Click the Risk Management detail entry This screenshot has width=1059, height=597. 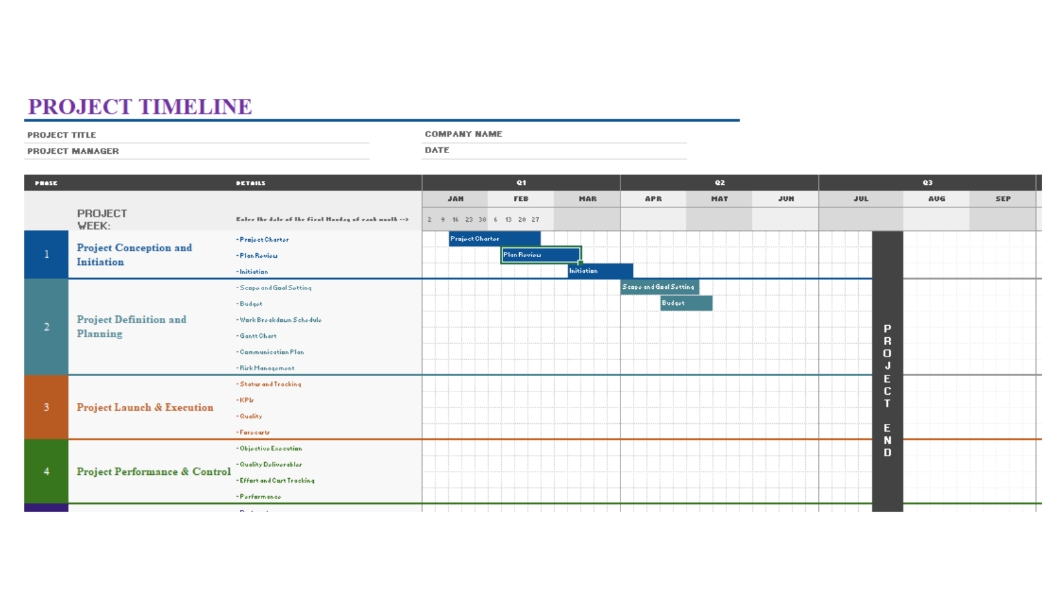tap(267, 368)
